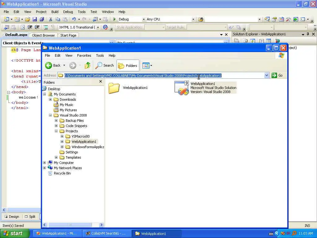Screen dimensions: 317x238
Task: Click the Save All icon
Action: [42, 19]
